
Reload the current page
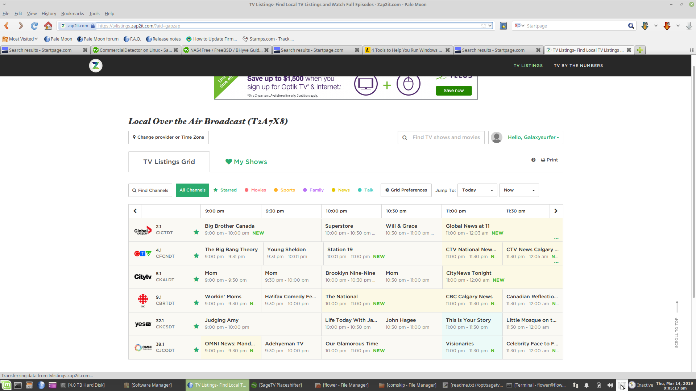[x=34, y=26]
